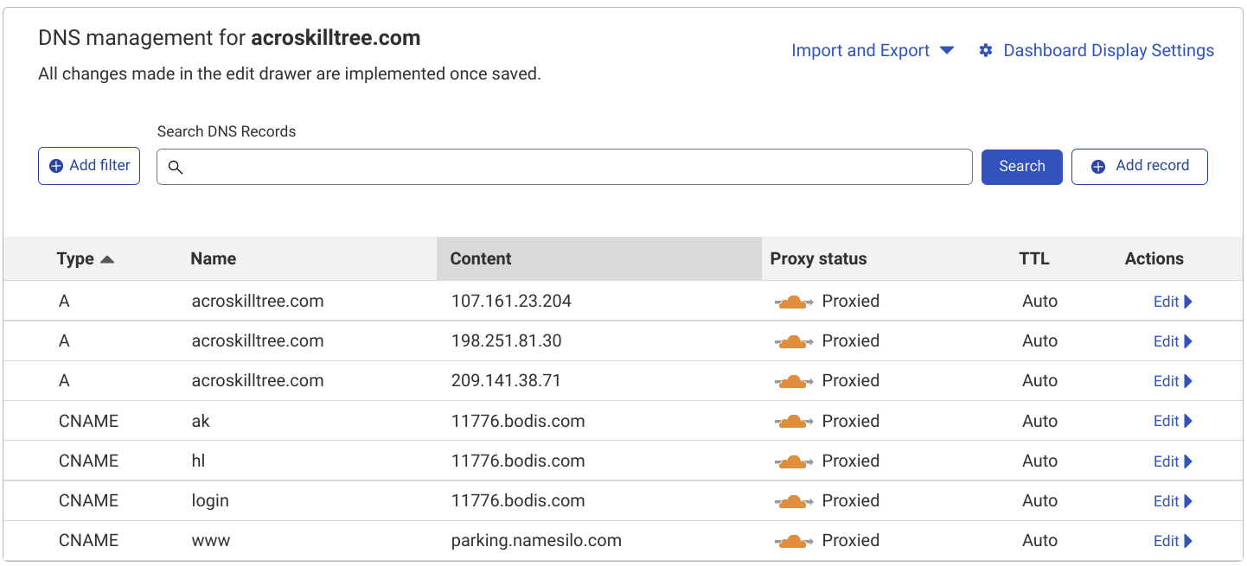Click the Proxy status column header
This screenshot has width=1247, height=566.
click(x=818, y=259)
